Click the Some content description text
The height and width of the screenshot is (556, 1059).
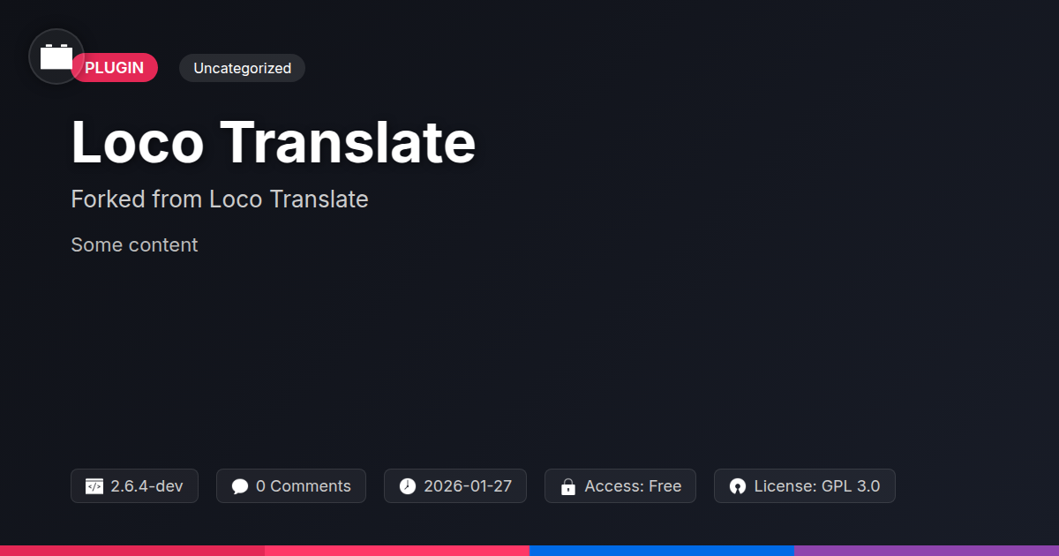(x=134, y=245)
